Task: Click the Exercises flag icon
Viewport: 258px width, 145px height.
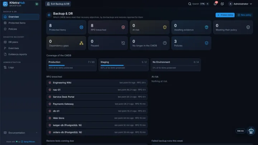Action: [5, 48]
